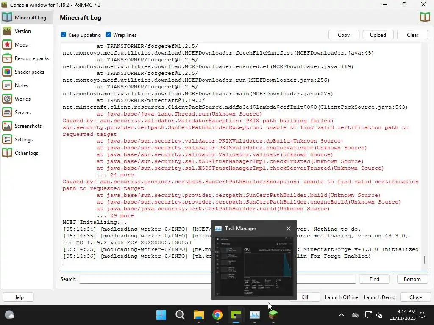Click the book icon in the header corner
This screenshot has height=325, width=434.
pos(425,17)
